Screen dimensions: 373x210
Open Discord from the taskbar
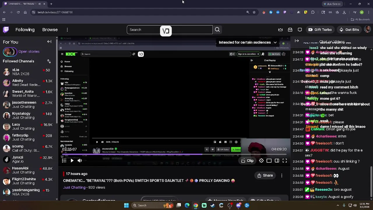(238, 205)
